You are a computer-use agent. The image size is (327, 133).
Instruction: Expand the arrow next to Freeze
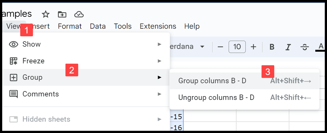click(x=159, y=61)
